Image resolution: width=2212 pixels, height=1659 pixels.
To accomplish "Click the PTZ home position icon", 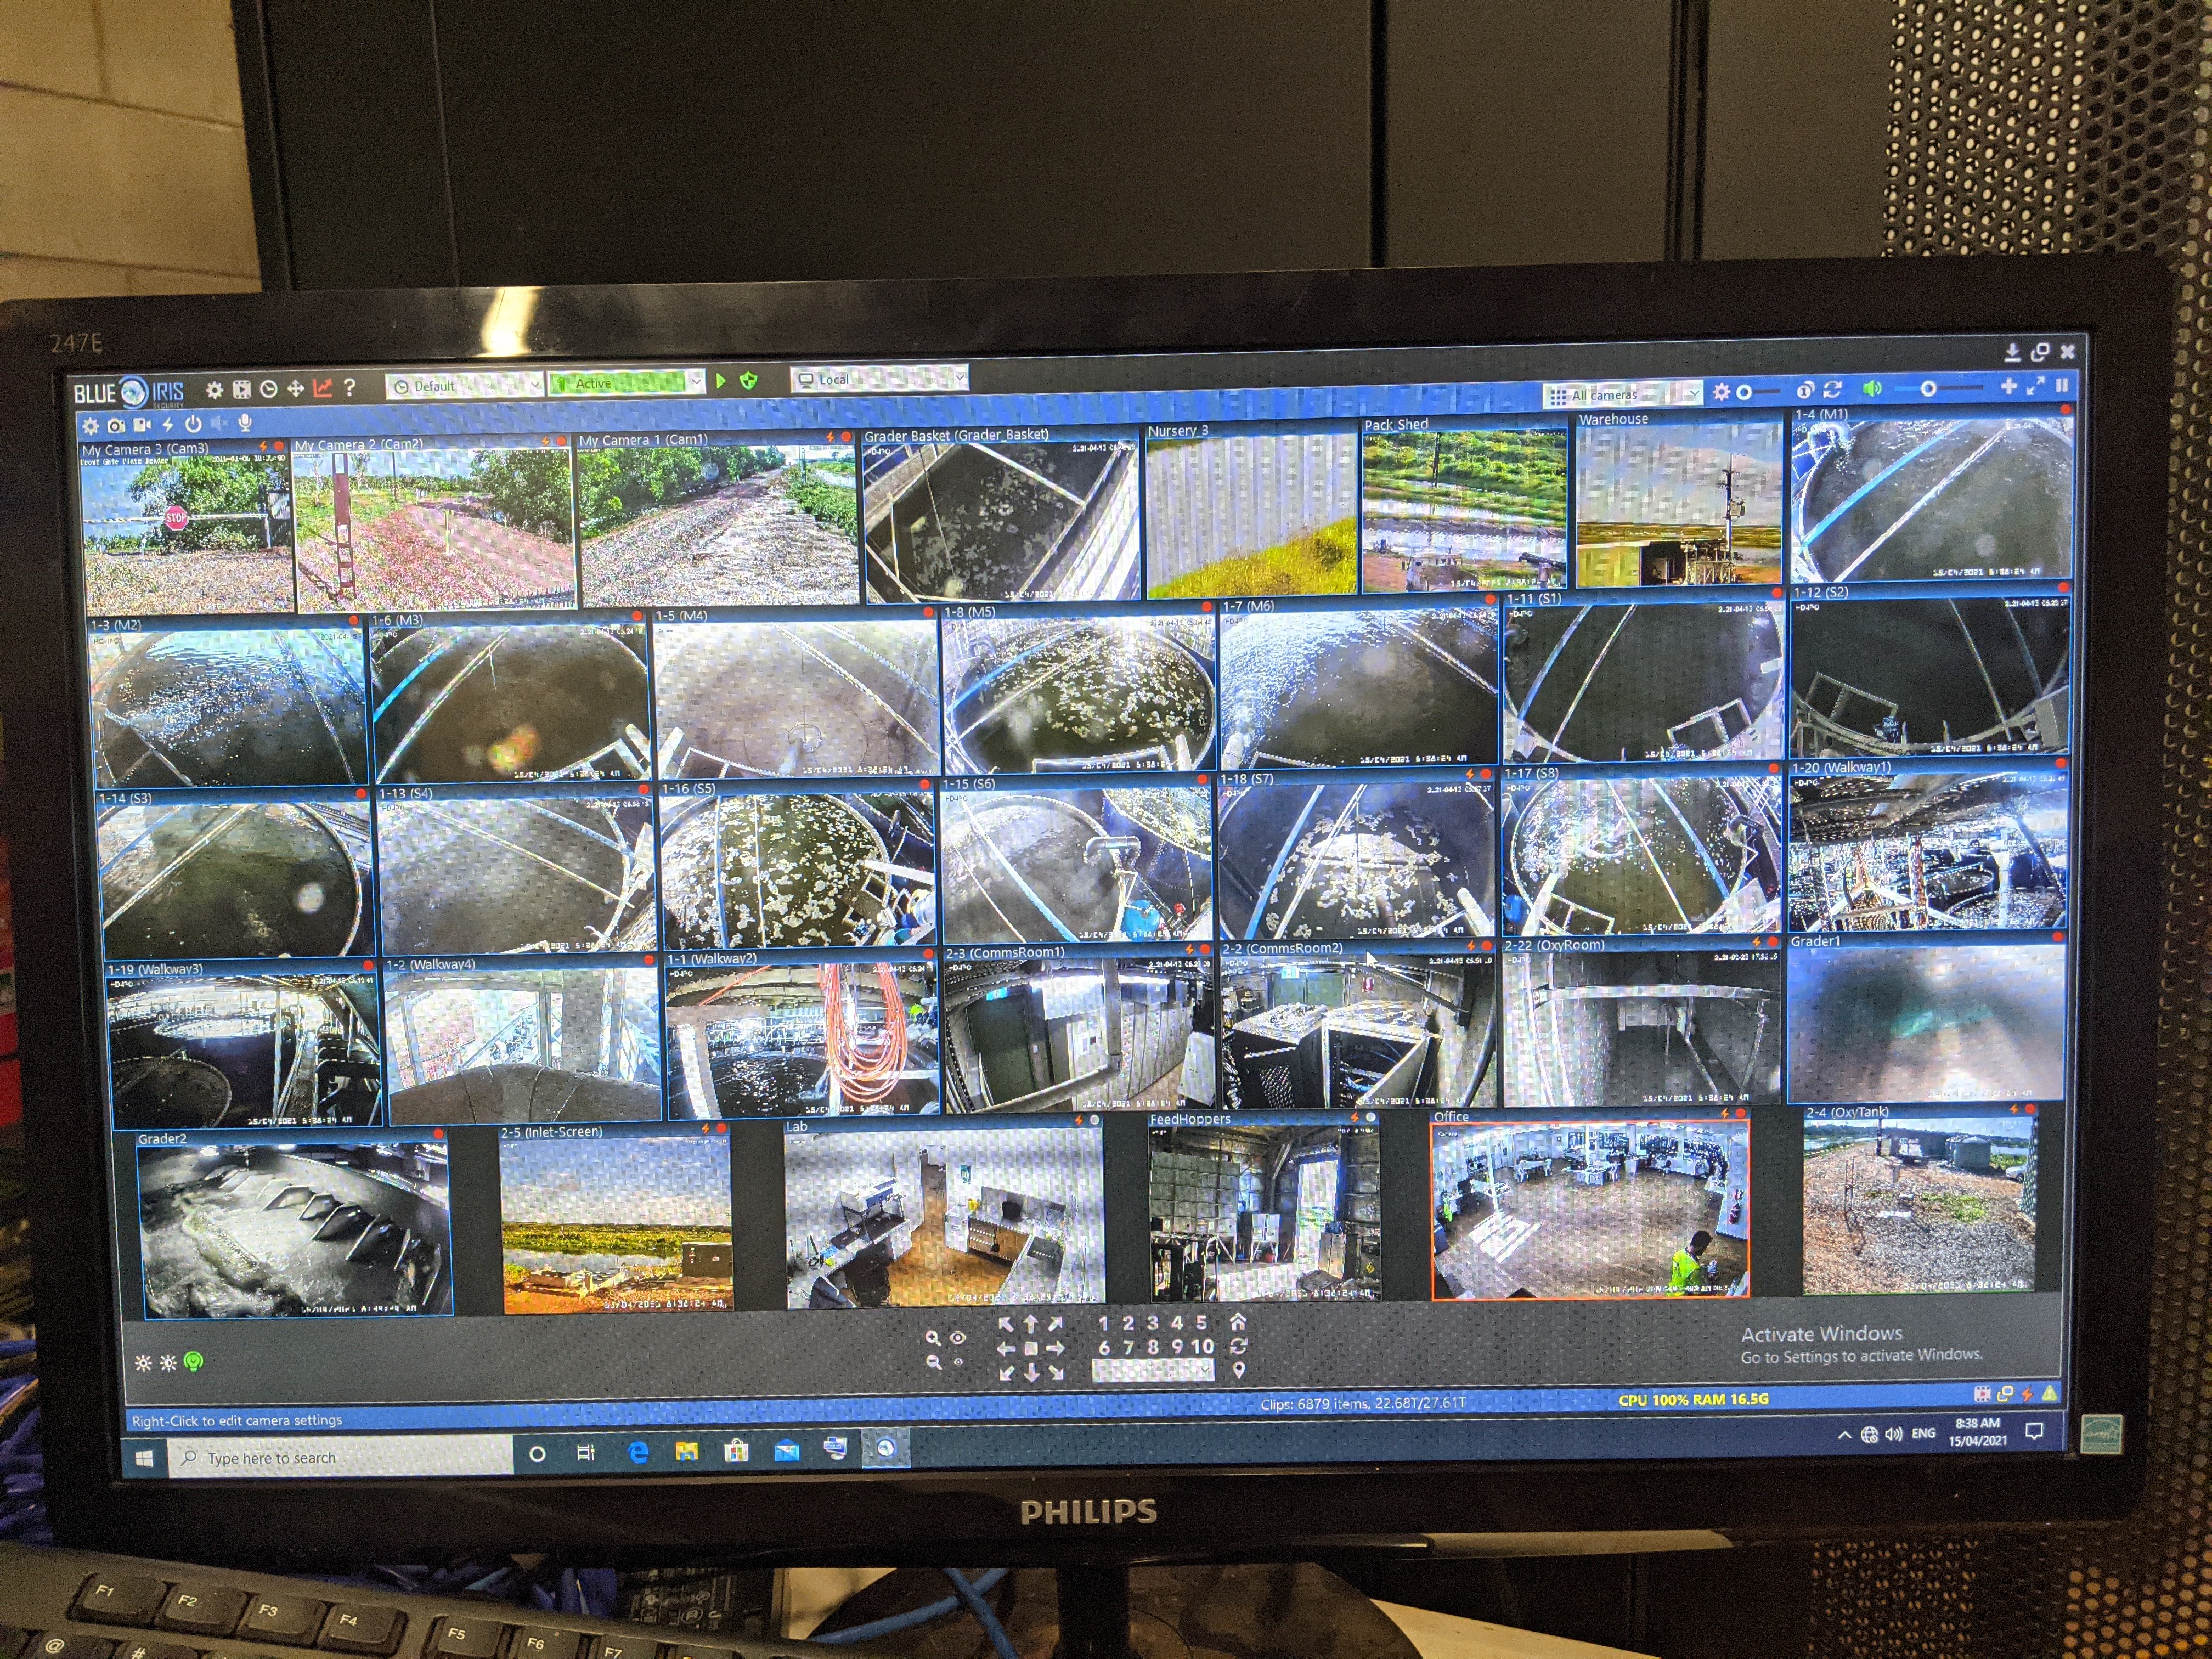I will (1238, 1321).
